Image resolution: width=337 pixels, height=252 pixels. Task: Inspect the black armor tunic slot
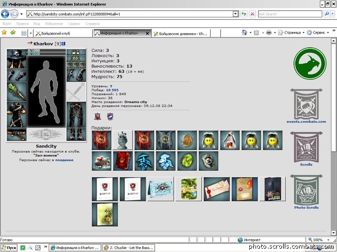tap(16, 115)
